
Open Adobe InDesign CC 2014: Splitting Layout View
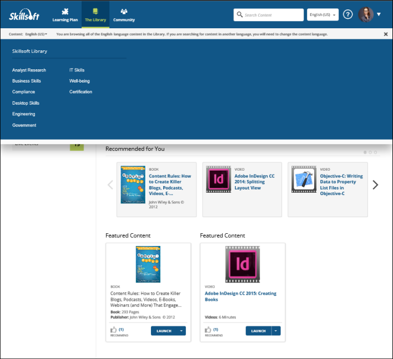(254, 182)
